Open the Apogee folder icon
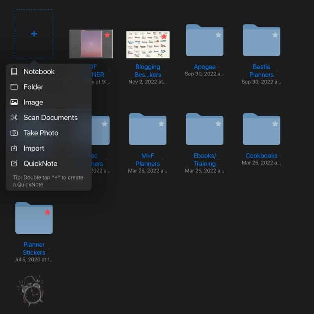 (x=204, y=40)
